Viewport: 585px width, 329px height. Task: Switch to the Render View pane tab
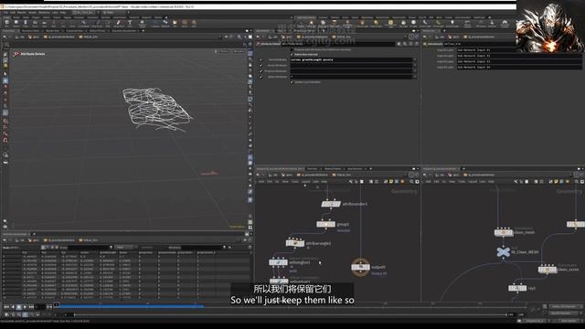click(x=52, y=30)
